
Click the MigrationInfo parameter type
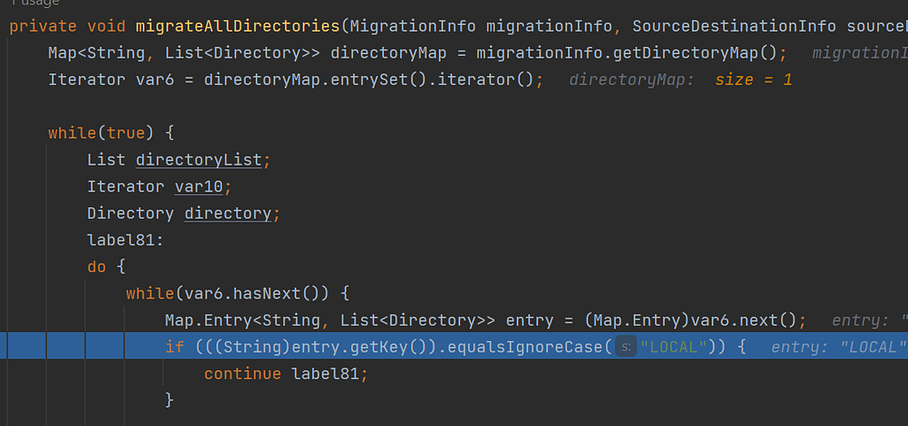coord(413,26)
